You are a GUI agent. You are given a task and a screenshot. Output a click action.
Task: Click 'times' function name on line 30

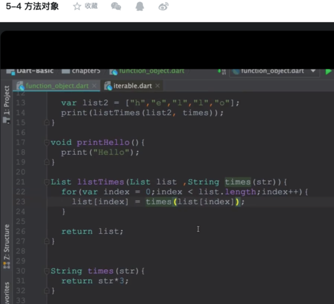click(x=100, y=271)
